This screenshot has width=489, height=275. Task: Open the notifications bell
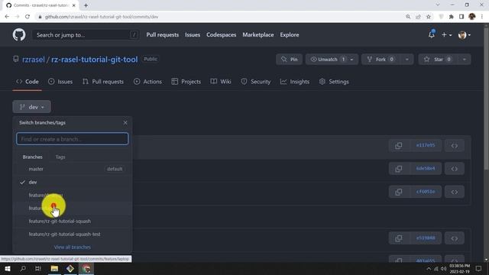click(431, 34)
